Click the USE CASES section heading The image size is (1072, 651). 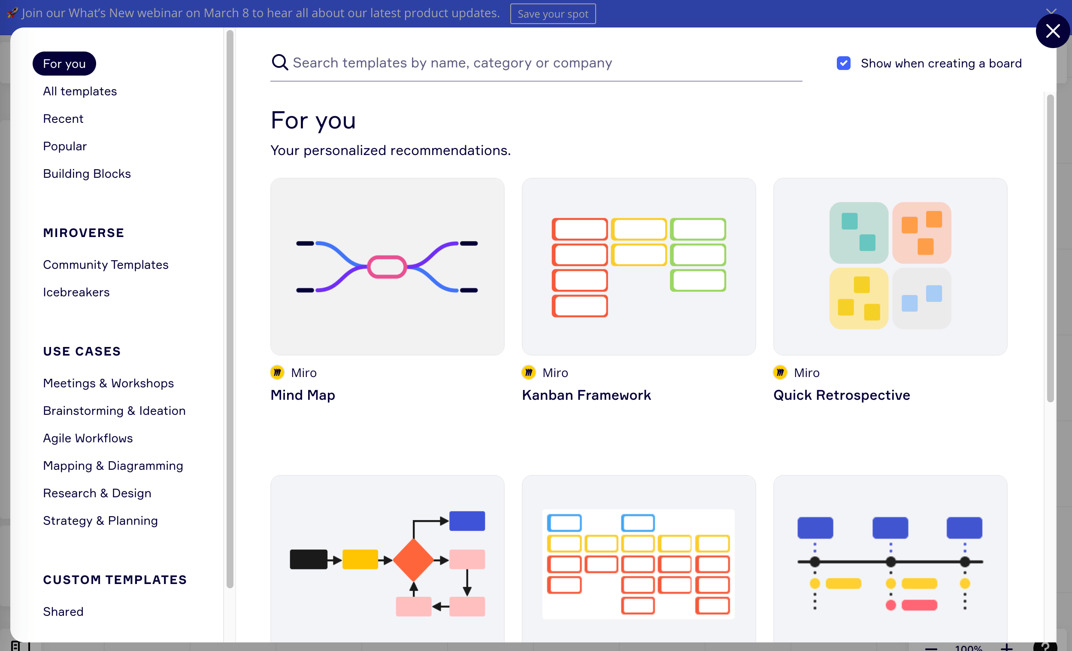[x=82, y=351]
